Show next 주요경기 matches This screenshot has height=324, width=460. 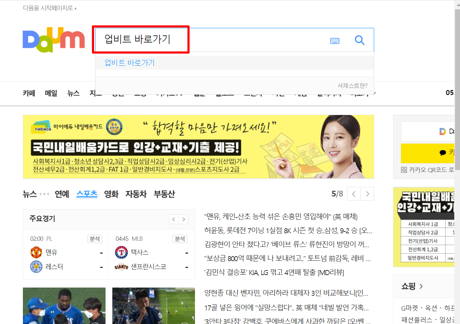(183, 219)
